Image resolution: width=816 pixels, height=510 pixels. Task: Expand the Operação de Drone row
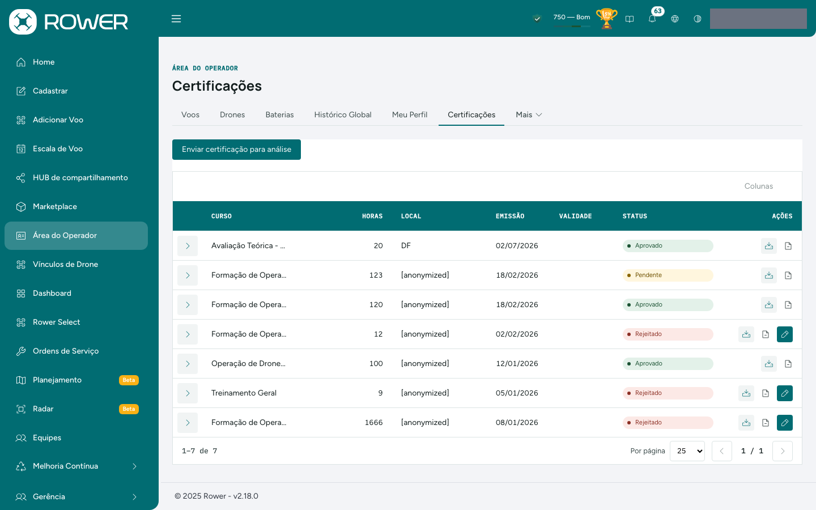(x=188, y=364)
